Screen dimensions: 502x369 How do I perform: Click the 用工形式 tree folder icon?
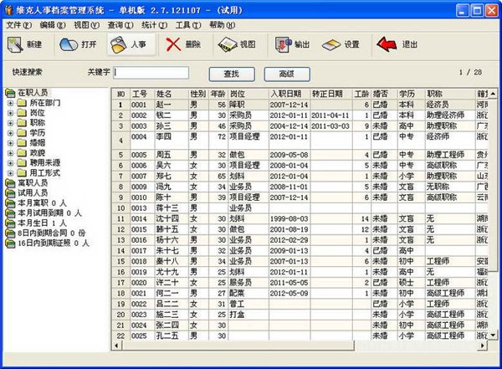[x=22, y=173]
